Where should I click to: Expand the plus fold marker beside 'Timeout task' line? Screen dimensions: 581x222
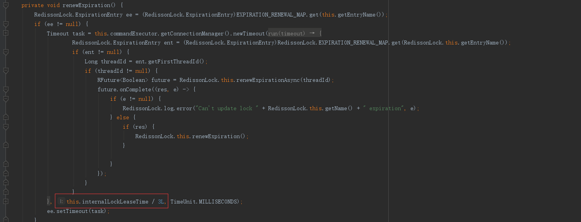(x=6, y=33)
